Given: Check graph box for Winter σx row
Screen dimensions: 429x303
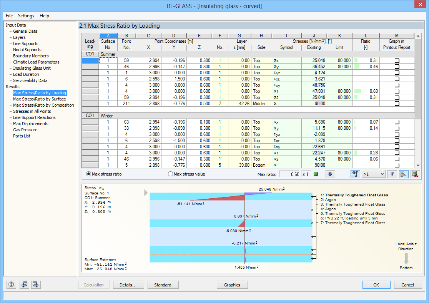Looking at the screenshot, I should click(x=397, y=122).
